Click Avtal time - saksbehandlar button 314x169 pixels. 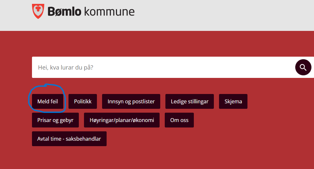(69, 139)
